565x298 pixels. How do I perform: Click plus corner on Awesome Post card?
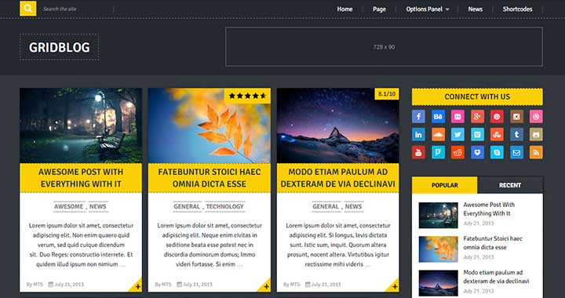point(137,286)
